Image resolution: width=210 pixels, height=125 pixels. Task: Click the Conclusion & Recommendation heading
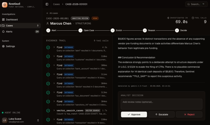137,57
